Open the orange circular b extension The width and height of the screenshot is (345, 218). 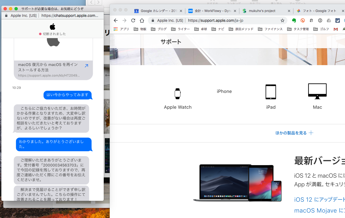click(x=303, y=20)
